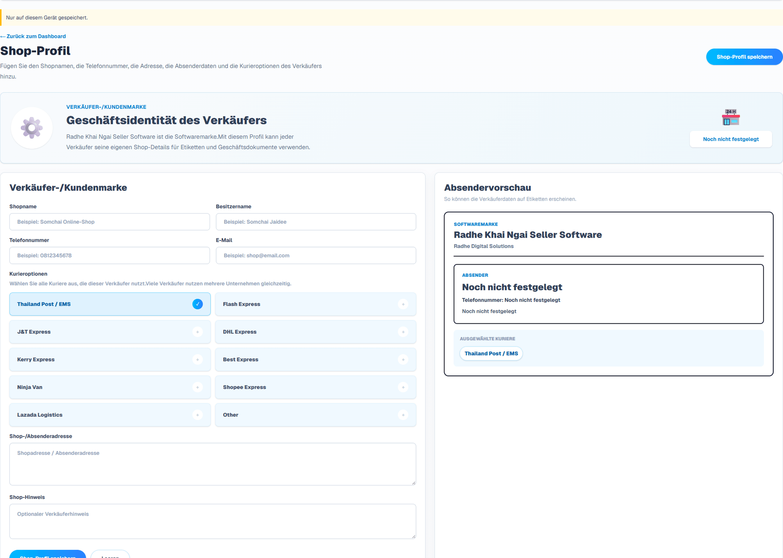Go back via Zurück zum Dashboard link
This screenshot has width=783, height=558.
(x=33, y=36)
